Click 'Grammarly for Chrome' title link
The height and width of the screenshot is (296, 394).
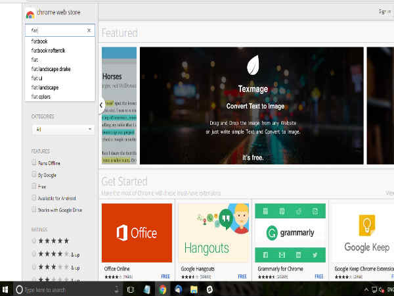[280, 269]
